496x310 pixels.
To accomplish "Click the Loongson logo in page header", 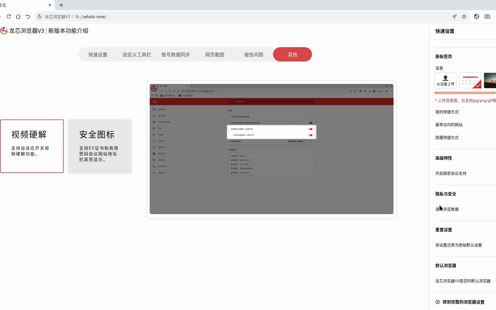I will point(4,31).
